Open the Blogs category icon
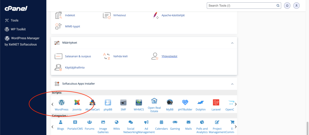309x135 pixels. click(60, 122)
